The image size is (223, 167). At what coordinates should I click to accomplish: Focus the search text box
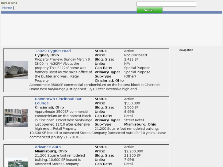coord(166,4)
